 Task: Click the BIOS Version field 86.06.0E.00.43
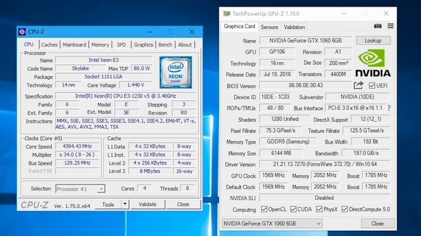[x=305, y=85]
